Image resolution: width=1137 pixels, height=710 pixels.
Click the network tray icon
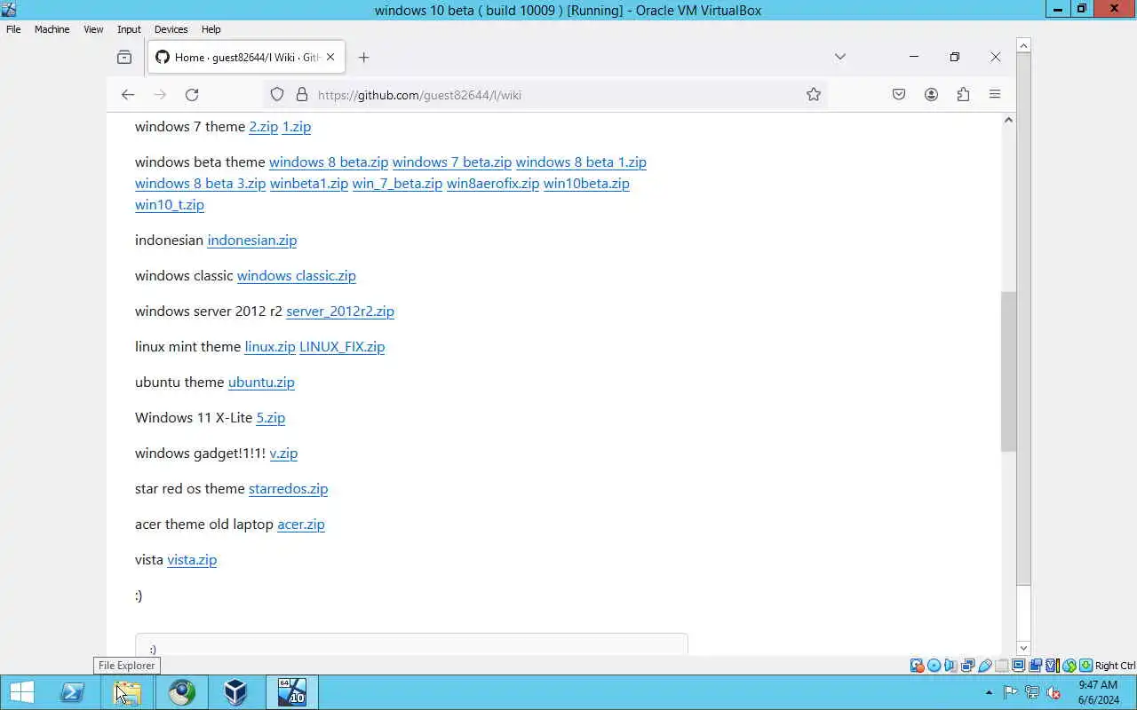tap(1032, 692)
